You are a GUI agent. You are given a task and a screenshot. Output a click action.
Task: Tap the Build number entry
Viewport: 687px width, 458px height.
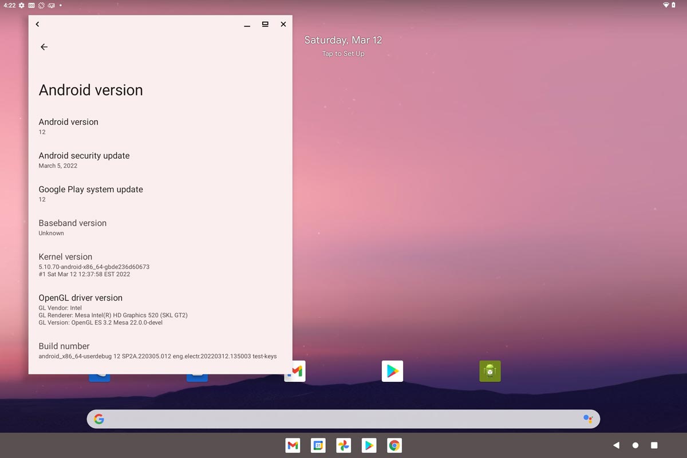click(x=157, y=350)
